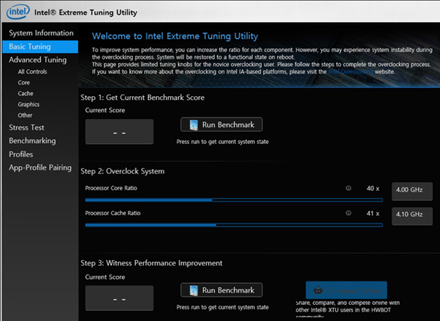Click info icon beside Processor Core Ratio
Screen dimensions: 440x321
348,188
